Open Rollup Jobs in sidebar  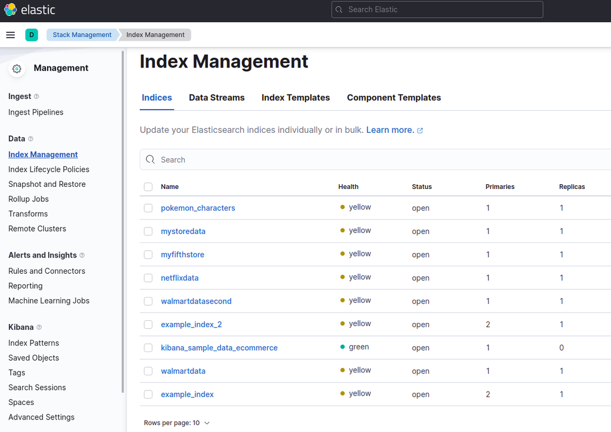29,199
